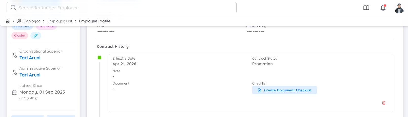Go to home via breadcrumb icon
408x117 pixels.
click(8, 21)
